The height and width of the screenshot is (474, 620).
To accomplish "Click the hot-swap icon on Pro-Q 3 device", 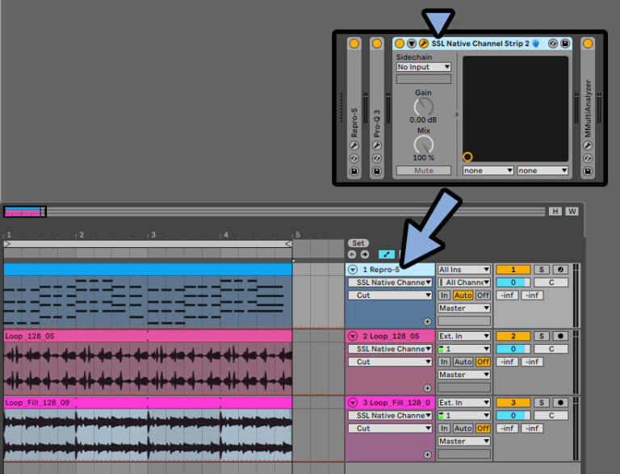I will (376, 159).
